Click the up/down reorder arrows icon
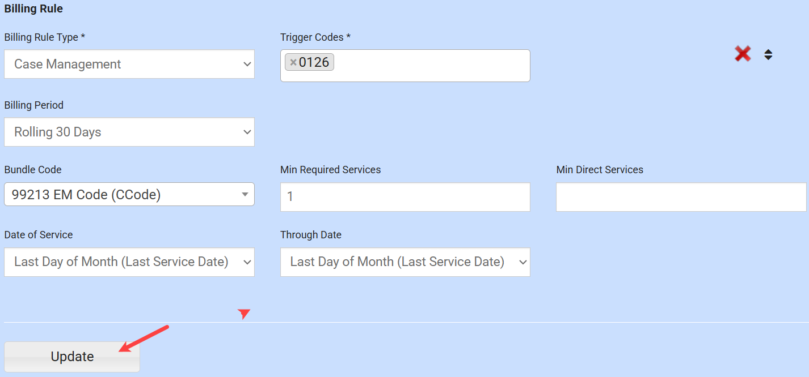The height and width of the screenshot is (377, 809). [768, 55]
